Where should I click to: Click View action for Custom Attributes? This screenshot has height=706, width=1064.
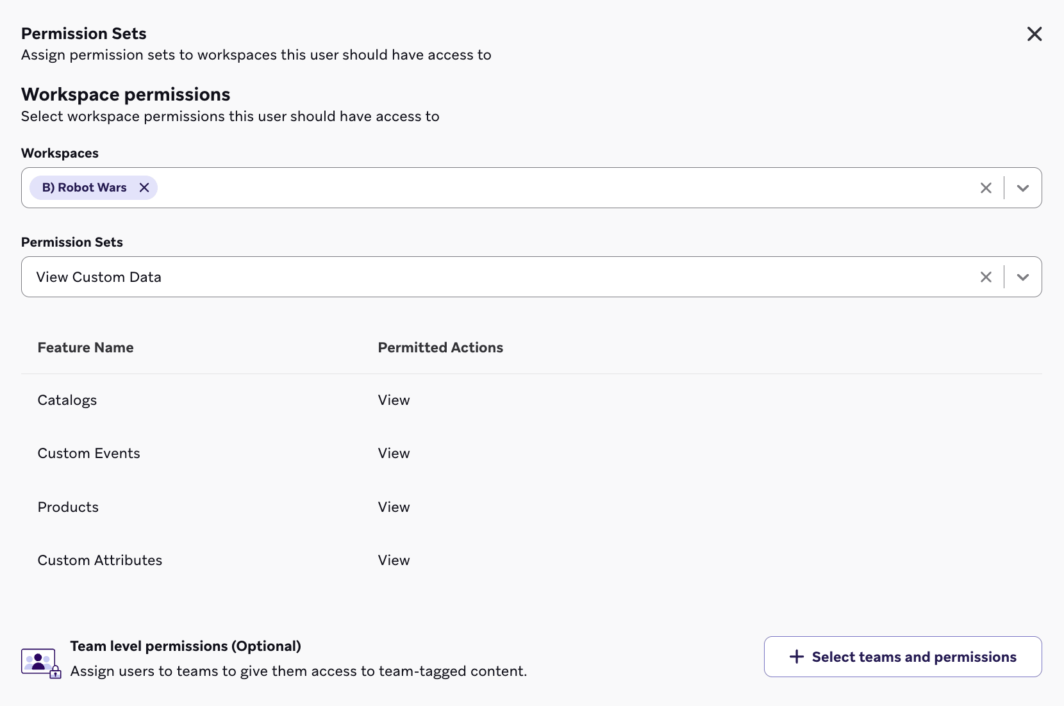coord(394,561)
